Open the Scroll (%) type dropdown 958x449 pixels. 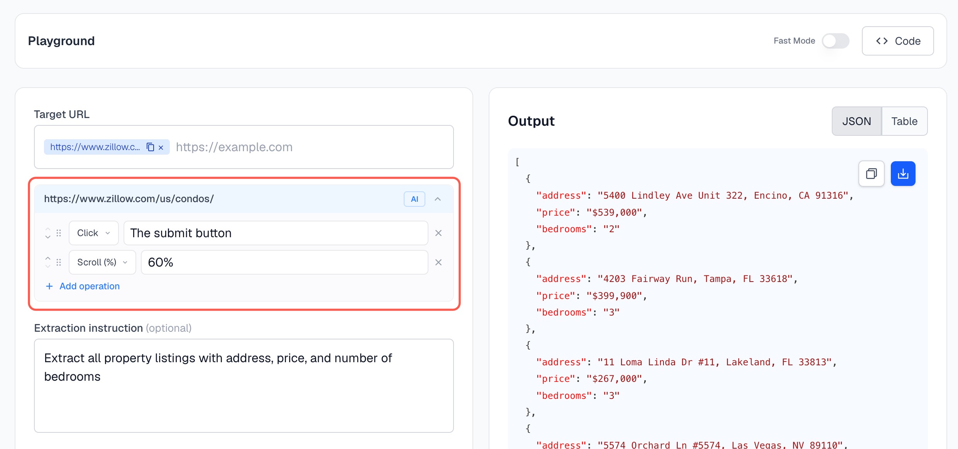pyautogui.click(x=102, y=262)
